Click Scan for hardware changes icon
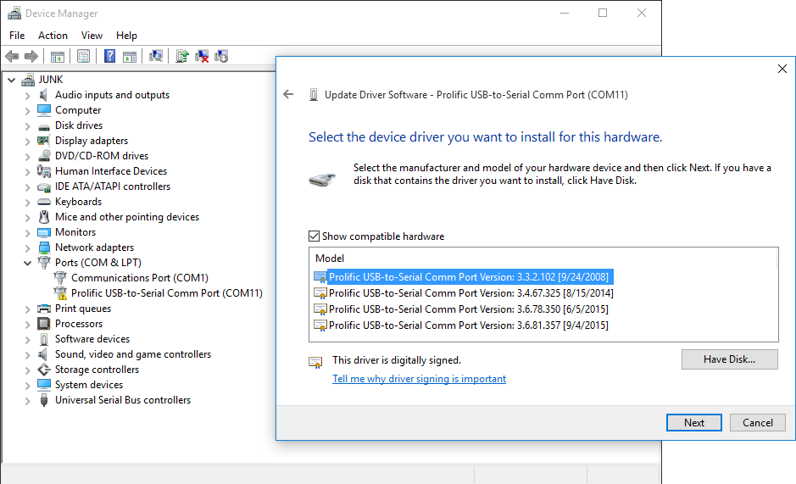This screenshot has height=484, width=796. click(x=157, y=57)
